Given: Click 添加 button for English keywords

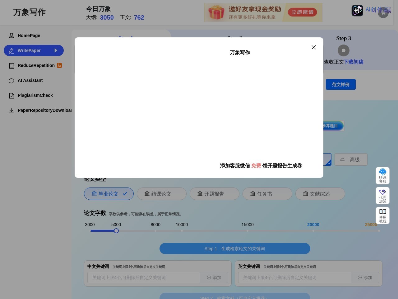Looking at the screenshot, I should (x=365, y=278).
